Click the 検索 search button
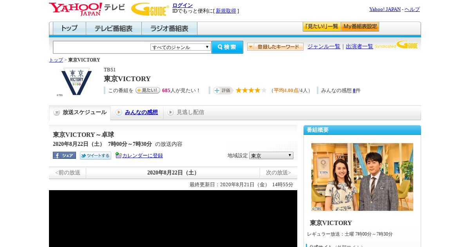Screen dimensions: 470x247 [227, 47]
